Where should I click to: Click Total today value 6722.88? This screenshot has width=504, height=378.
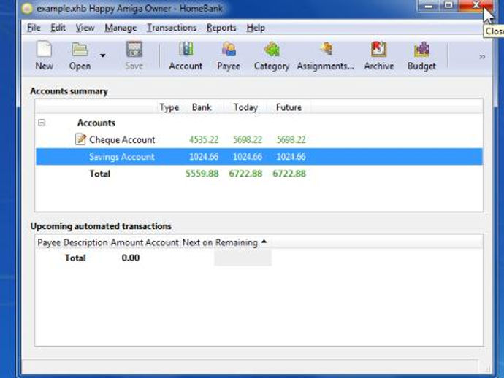(245, 174)
